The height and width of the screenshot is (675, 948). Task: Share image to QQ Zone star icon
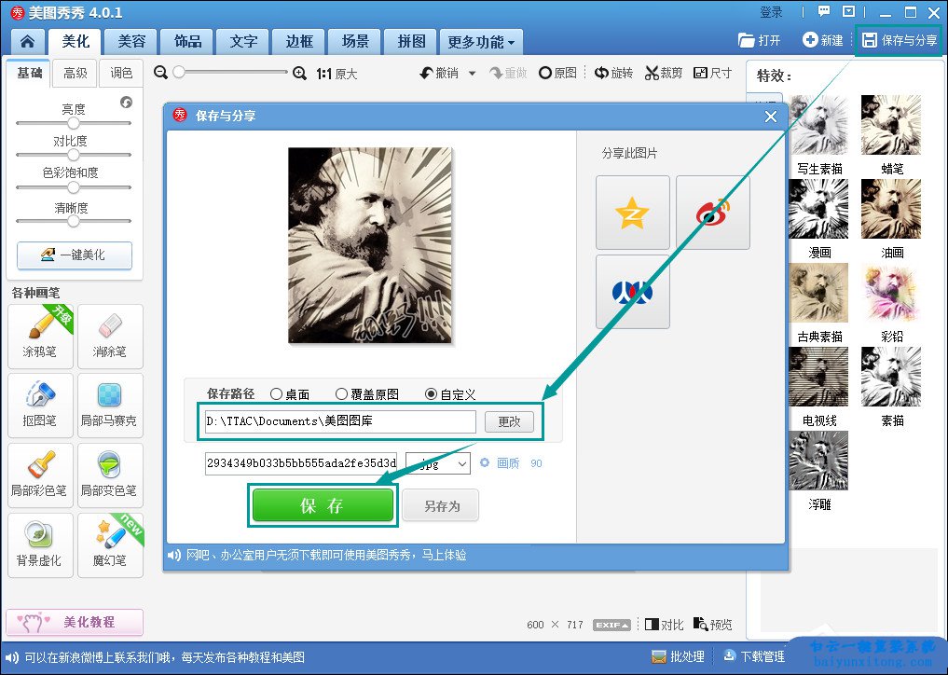[632, 213]
